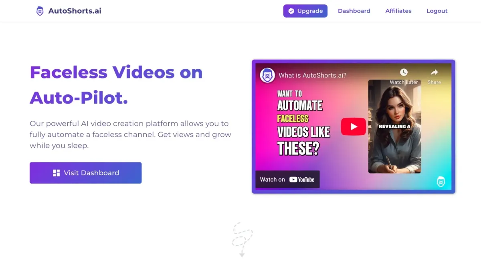Open the AutoShorts channel avatar in video
Screen dimensions: 481x270
point(267,75)
